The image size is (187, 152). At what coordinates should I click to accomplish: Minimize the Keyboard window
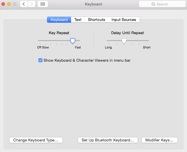[x=9, y=4]
